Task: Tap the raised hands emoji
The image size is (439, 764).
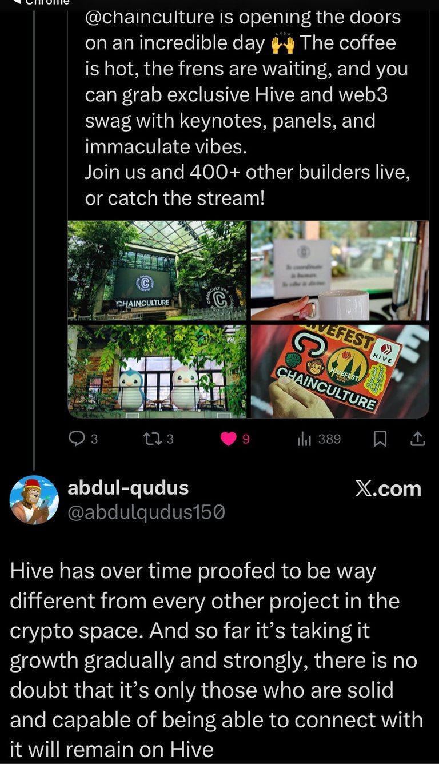Action: click(x=282, y=43)
